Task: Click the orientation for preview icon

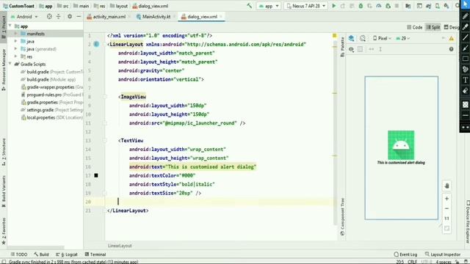Action: coord(363,38)
